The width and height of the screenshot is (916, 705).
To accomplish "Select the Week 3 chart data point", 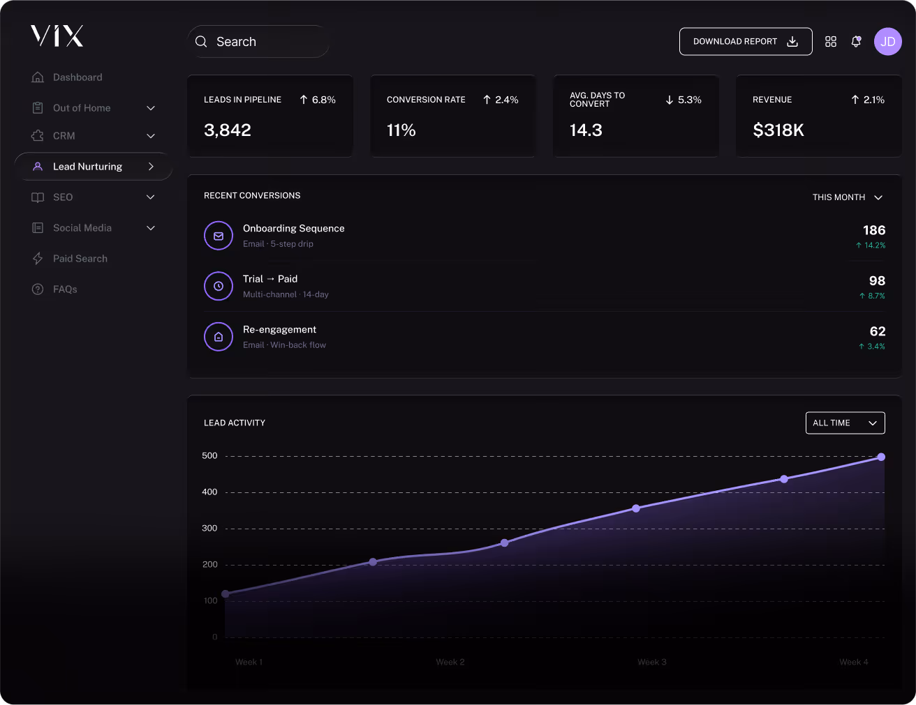I will click(636, 508).
